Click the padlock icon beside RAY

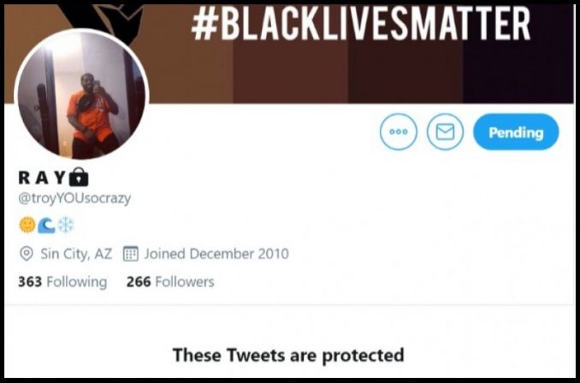point(79,177)
